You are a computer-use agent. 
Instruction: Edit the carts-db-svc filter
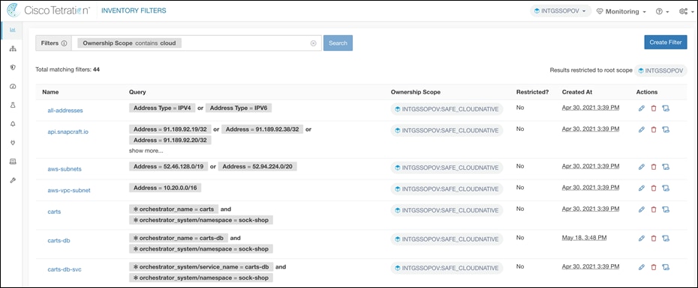click(642, 267)
